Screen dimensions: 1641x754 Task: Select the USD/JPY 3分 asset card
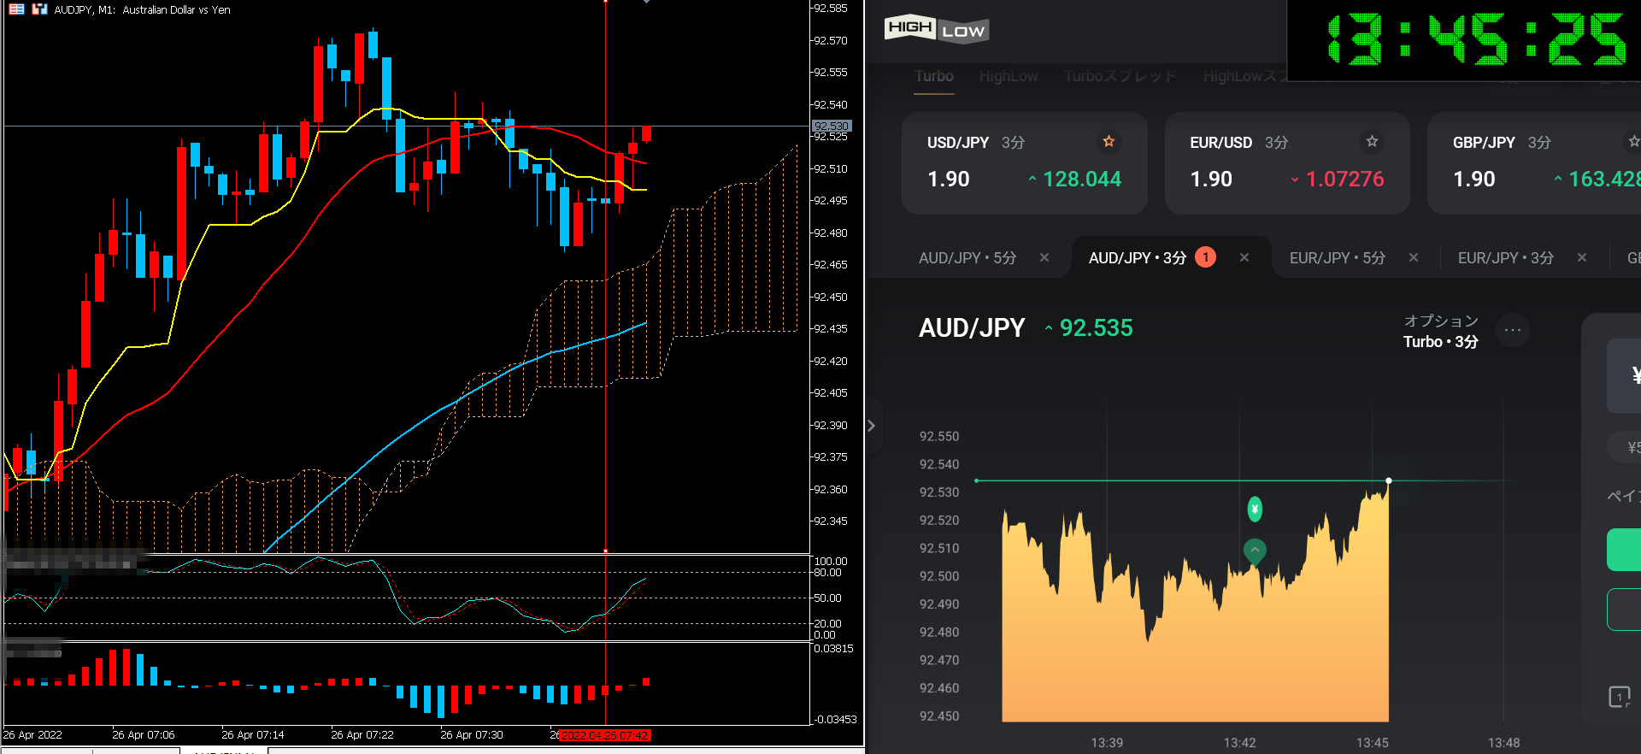tap(1024, 163)
